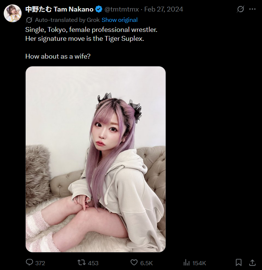The image size is (262, 270).
Task: Click the small Grok auto-translate icon
Action: [29, 20]
